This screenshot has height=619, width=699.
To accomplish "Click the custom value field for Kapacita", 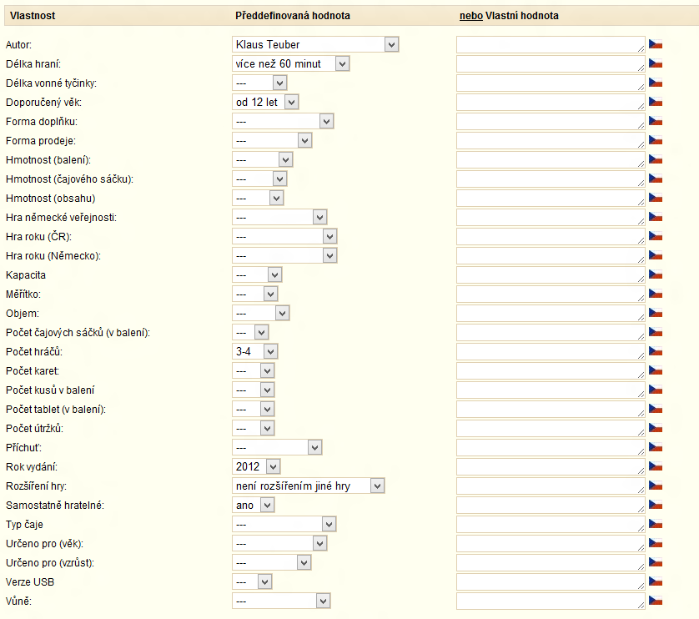I will point(551,274).
